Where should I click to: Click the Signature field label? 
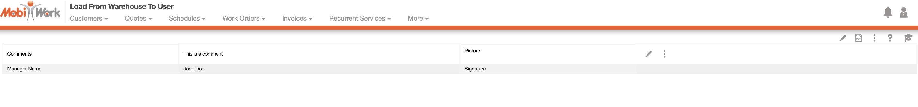(475, 69)
